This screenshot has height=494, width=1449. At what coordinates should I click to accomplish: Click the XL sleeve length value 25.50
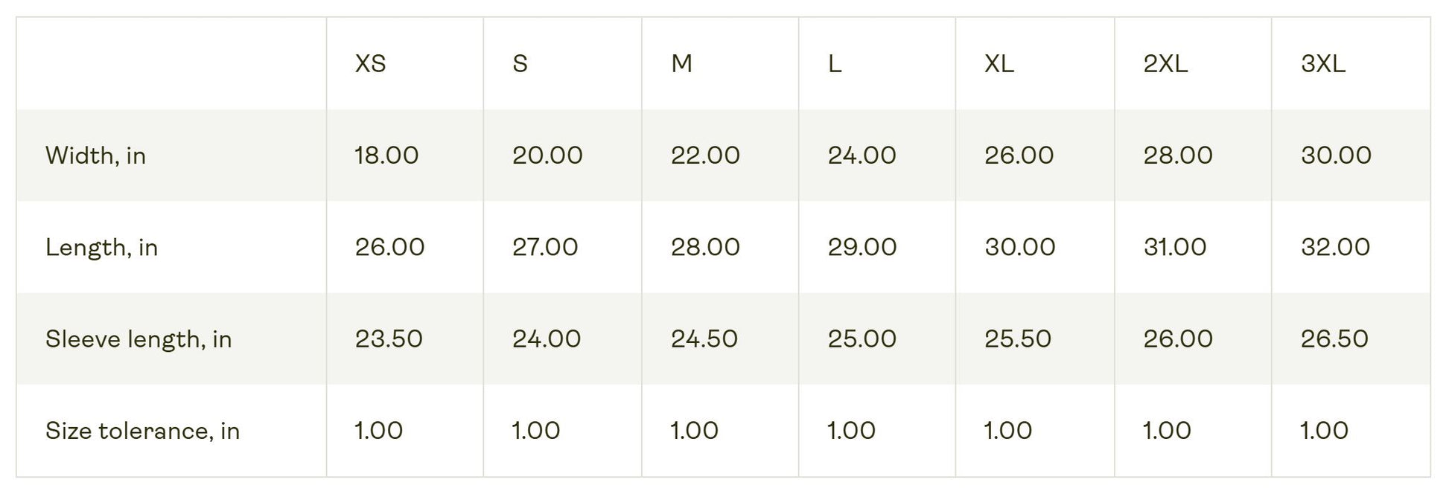tap(1018, 339)
